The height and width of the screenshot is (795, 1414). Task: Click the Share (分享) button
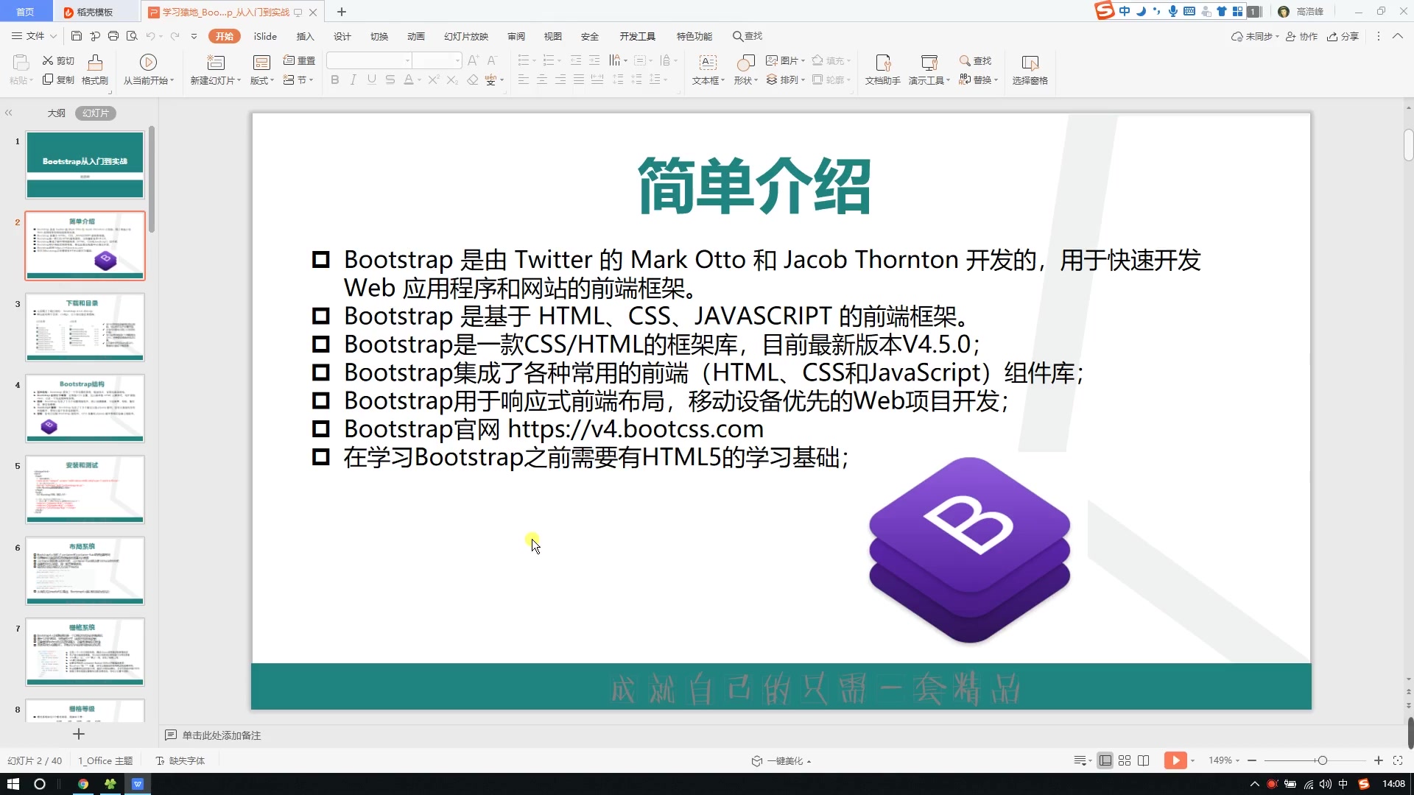click(x=1343, y=36)
